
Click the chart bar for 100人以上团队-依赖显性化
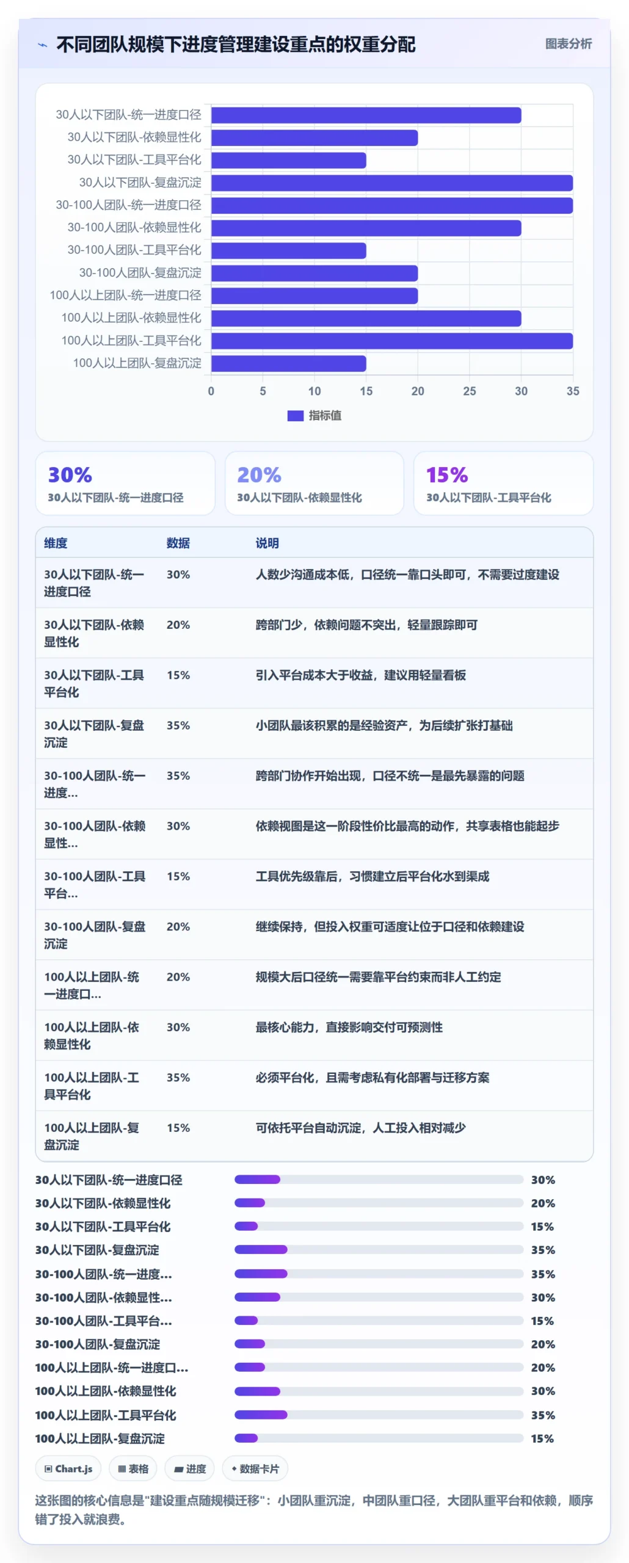(366, 319)
